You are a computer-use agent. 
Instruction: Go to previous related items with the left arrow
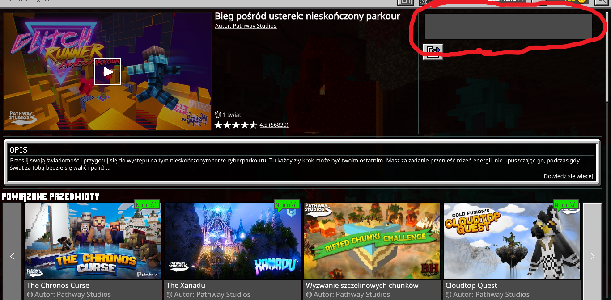point(12,256)
